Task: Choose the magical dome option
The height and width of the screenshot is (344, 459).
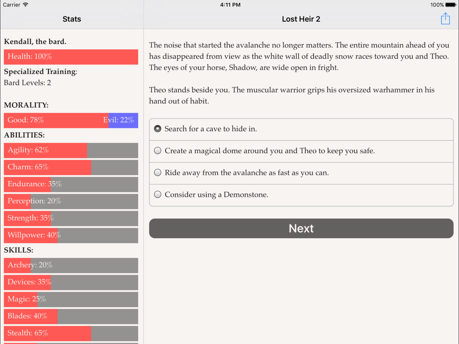Action: click(301, 151)
